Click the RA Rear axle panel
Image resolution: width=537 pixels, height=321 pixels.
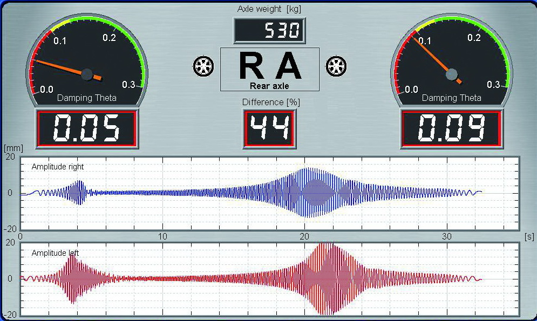tap(269, 69)
